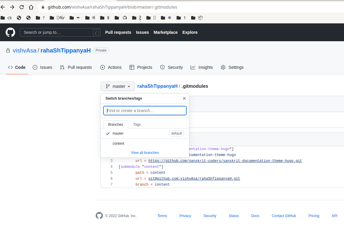Open the '?' bookmark folder
Screen dimensions: 344x231
pos(40,18)
